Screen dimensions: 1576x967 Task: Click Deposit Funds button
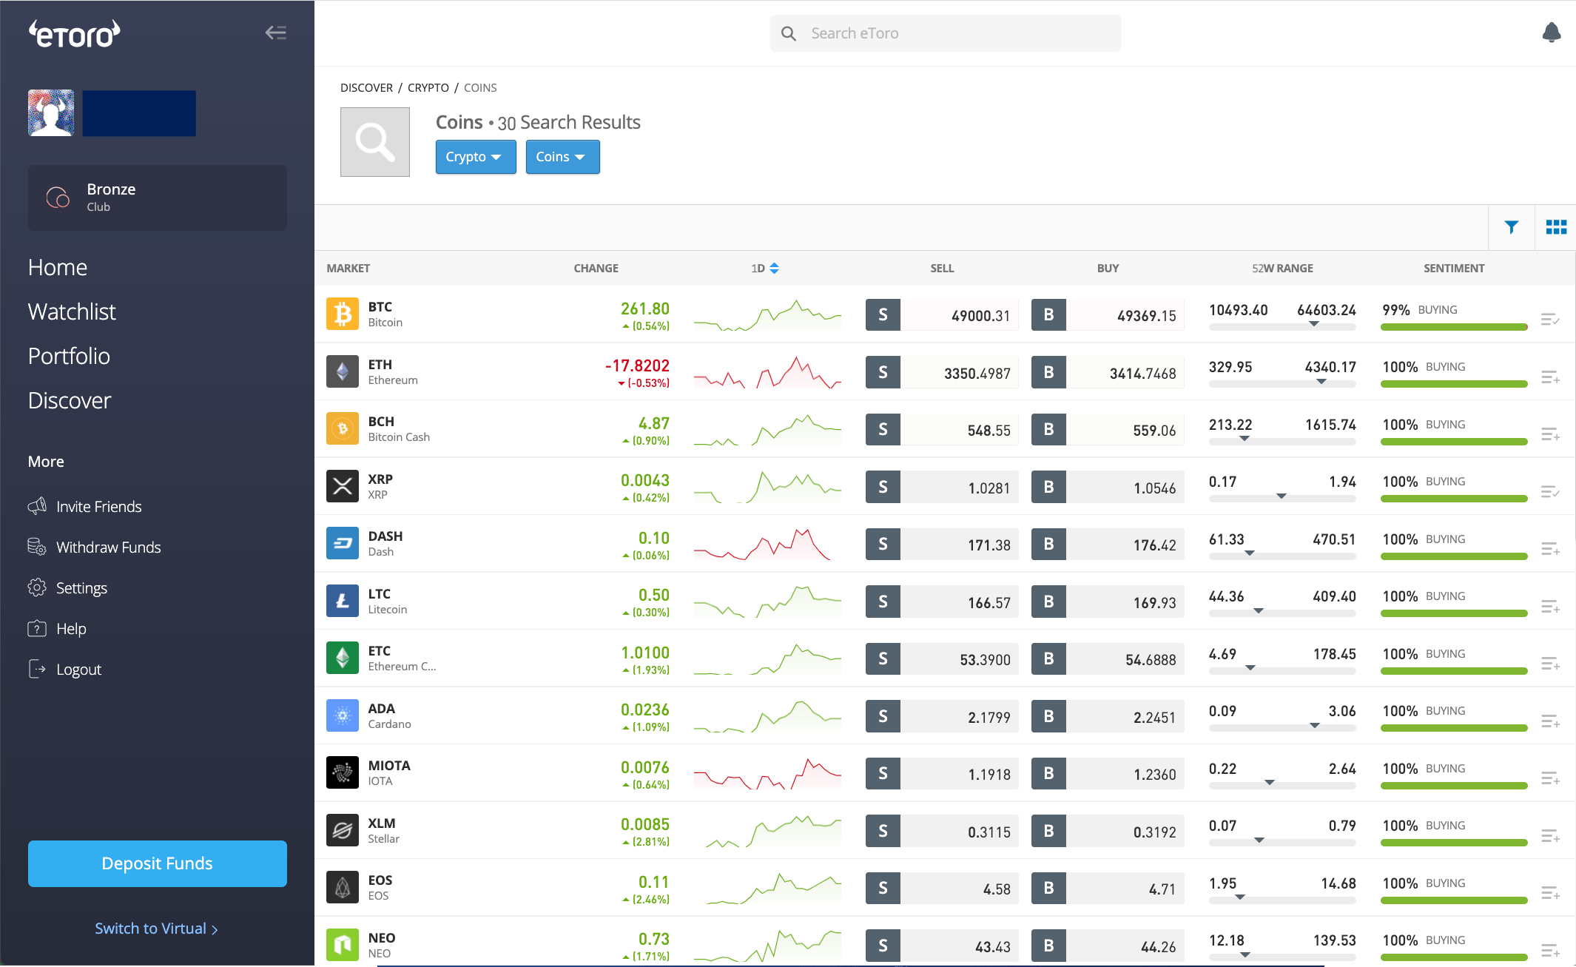(158, 863)
